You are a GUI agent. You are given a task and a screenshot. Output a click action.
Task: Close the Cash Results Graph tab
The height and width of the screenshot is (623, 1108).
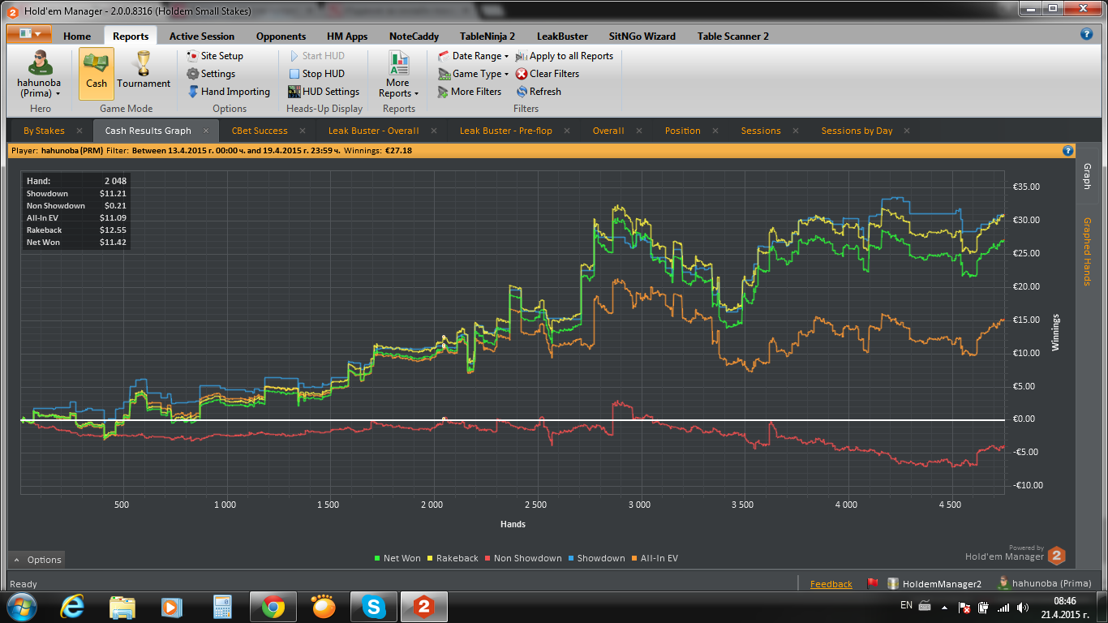206,131
